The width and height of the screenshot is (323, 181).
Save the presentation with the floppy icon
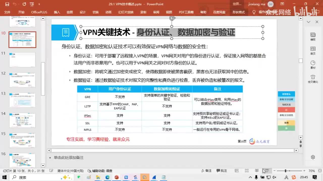click(7, 4)
